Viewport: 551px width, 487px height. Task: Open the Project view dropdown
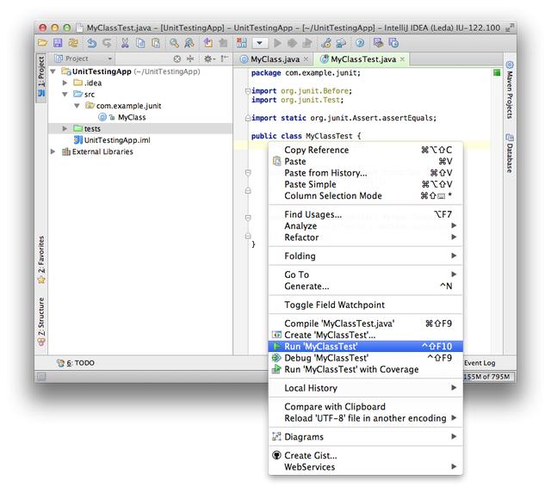tap(84, 59)
